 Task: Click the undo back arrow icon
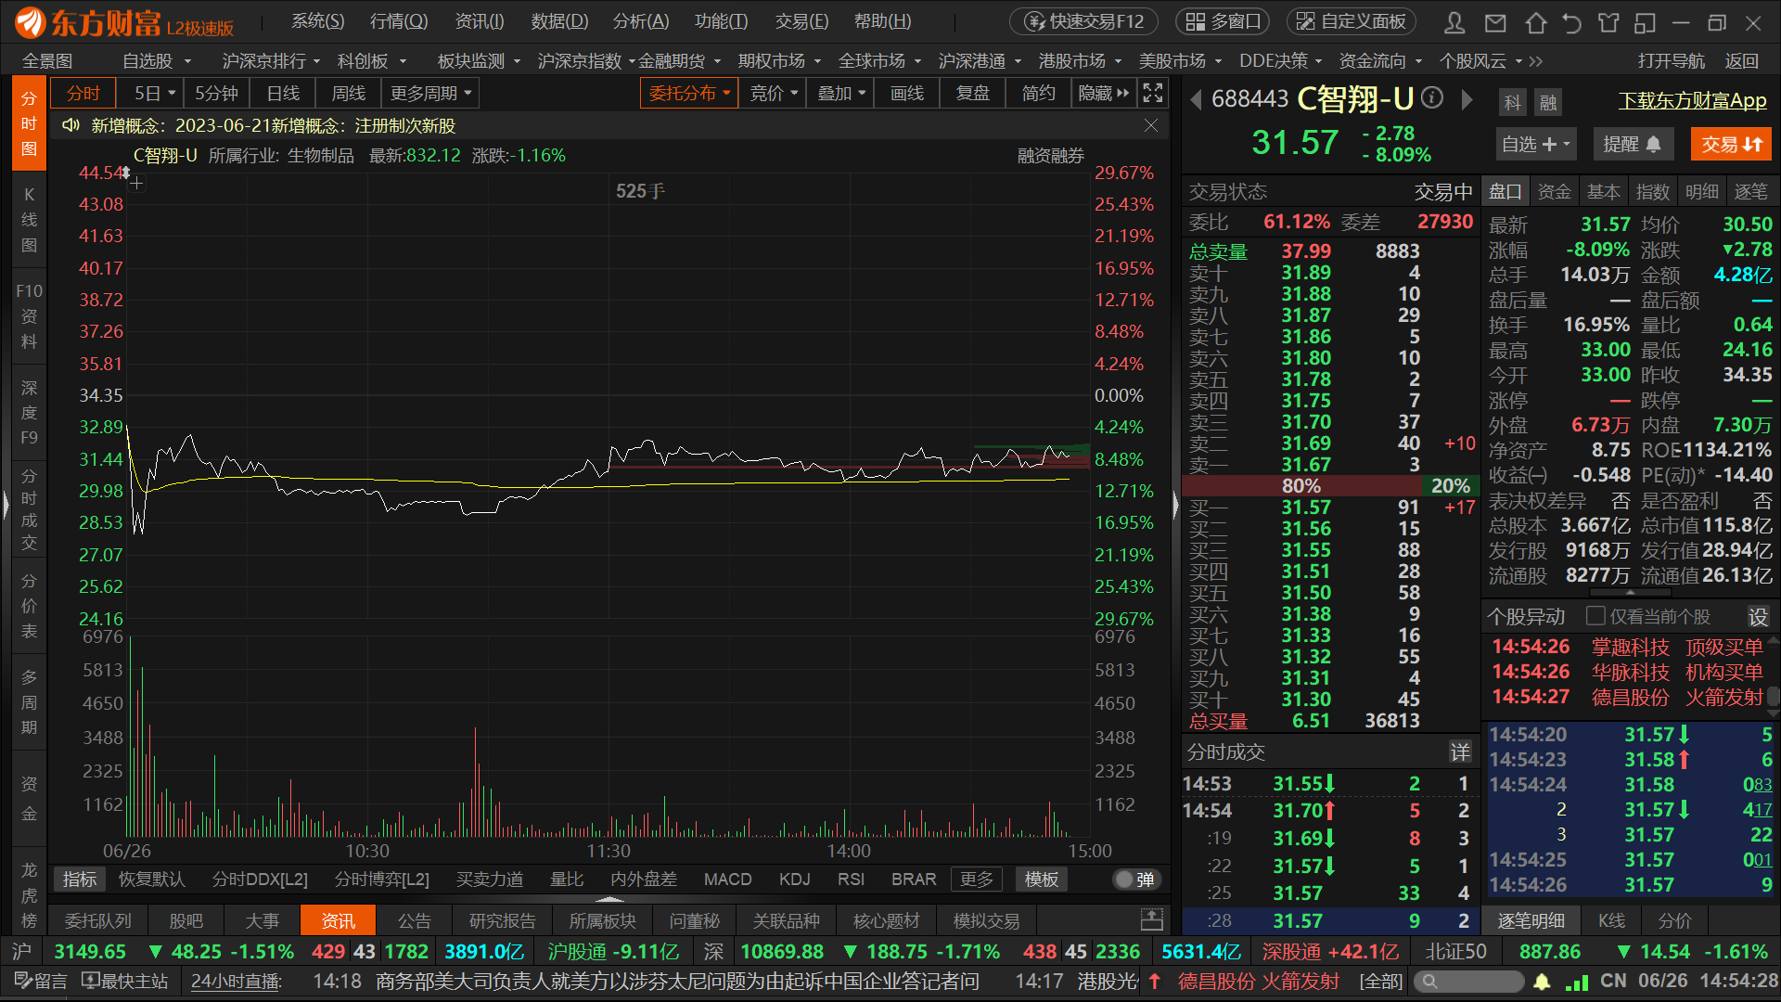coord(1571,22)
